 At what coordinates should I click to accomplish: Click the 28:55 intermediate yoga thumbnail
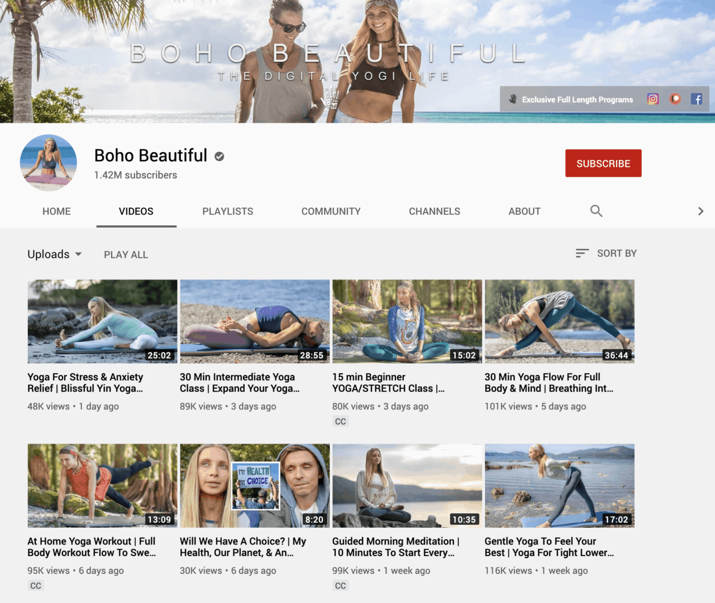pos(255,321)
